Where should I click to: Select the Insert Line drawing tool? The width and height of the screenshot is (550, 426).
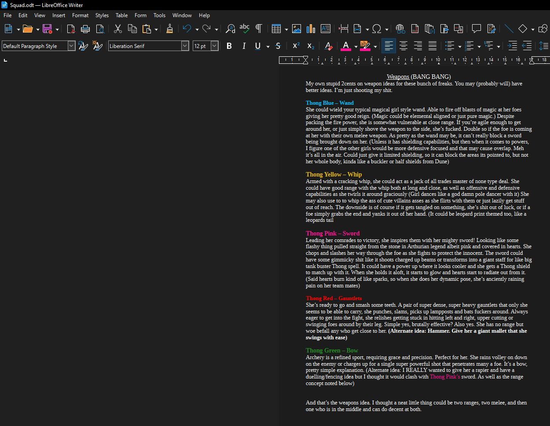coord(509,29)
